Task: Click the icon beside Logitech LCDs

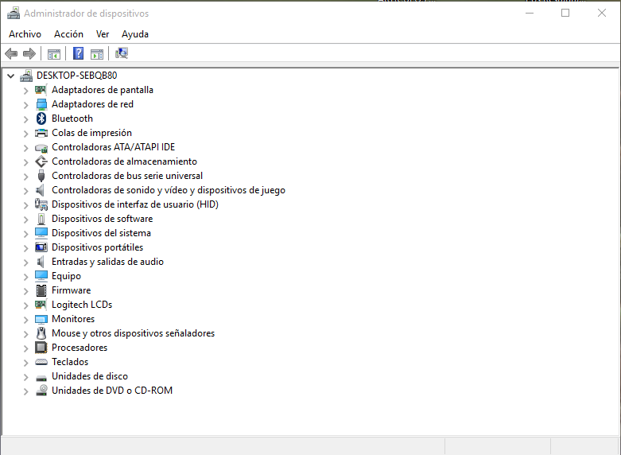Action: coord(41,305)
